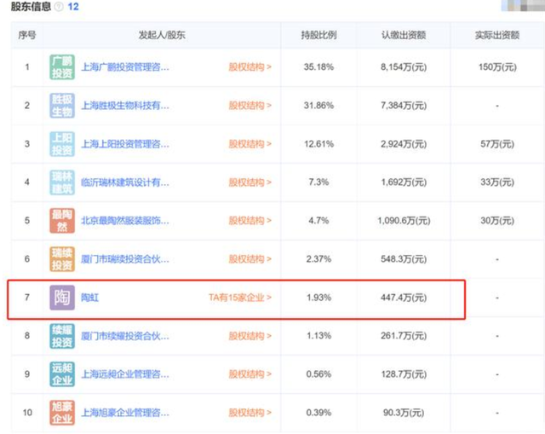545x434 pixels.
Task: Expand 股权结构 for 临沂瑞林建筑
Action: point(250,182)
